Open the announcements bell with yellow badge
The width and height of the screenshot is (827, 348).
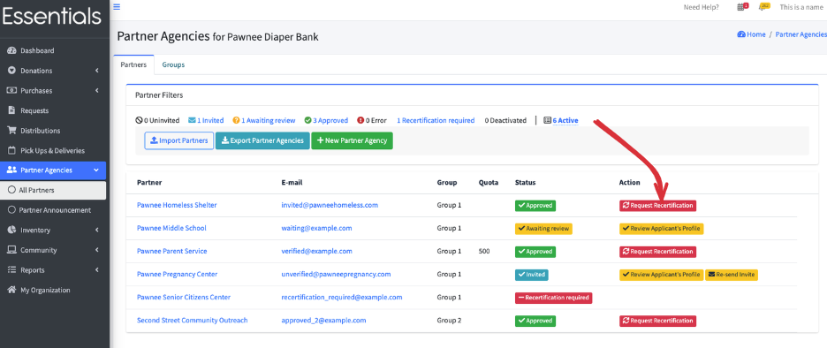763,7
